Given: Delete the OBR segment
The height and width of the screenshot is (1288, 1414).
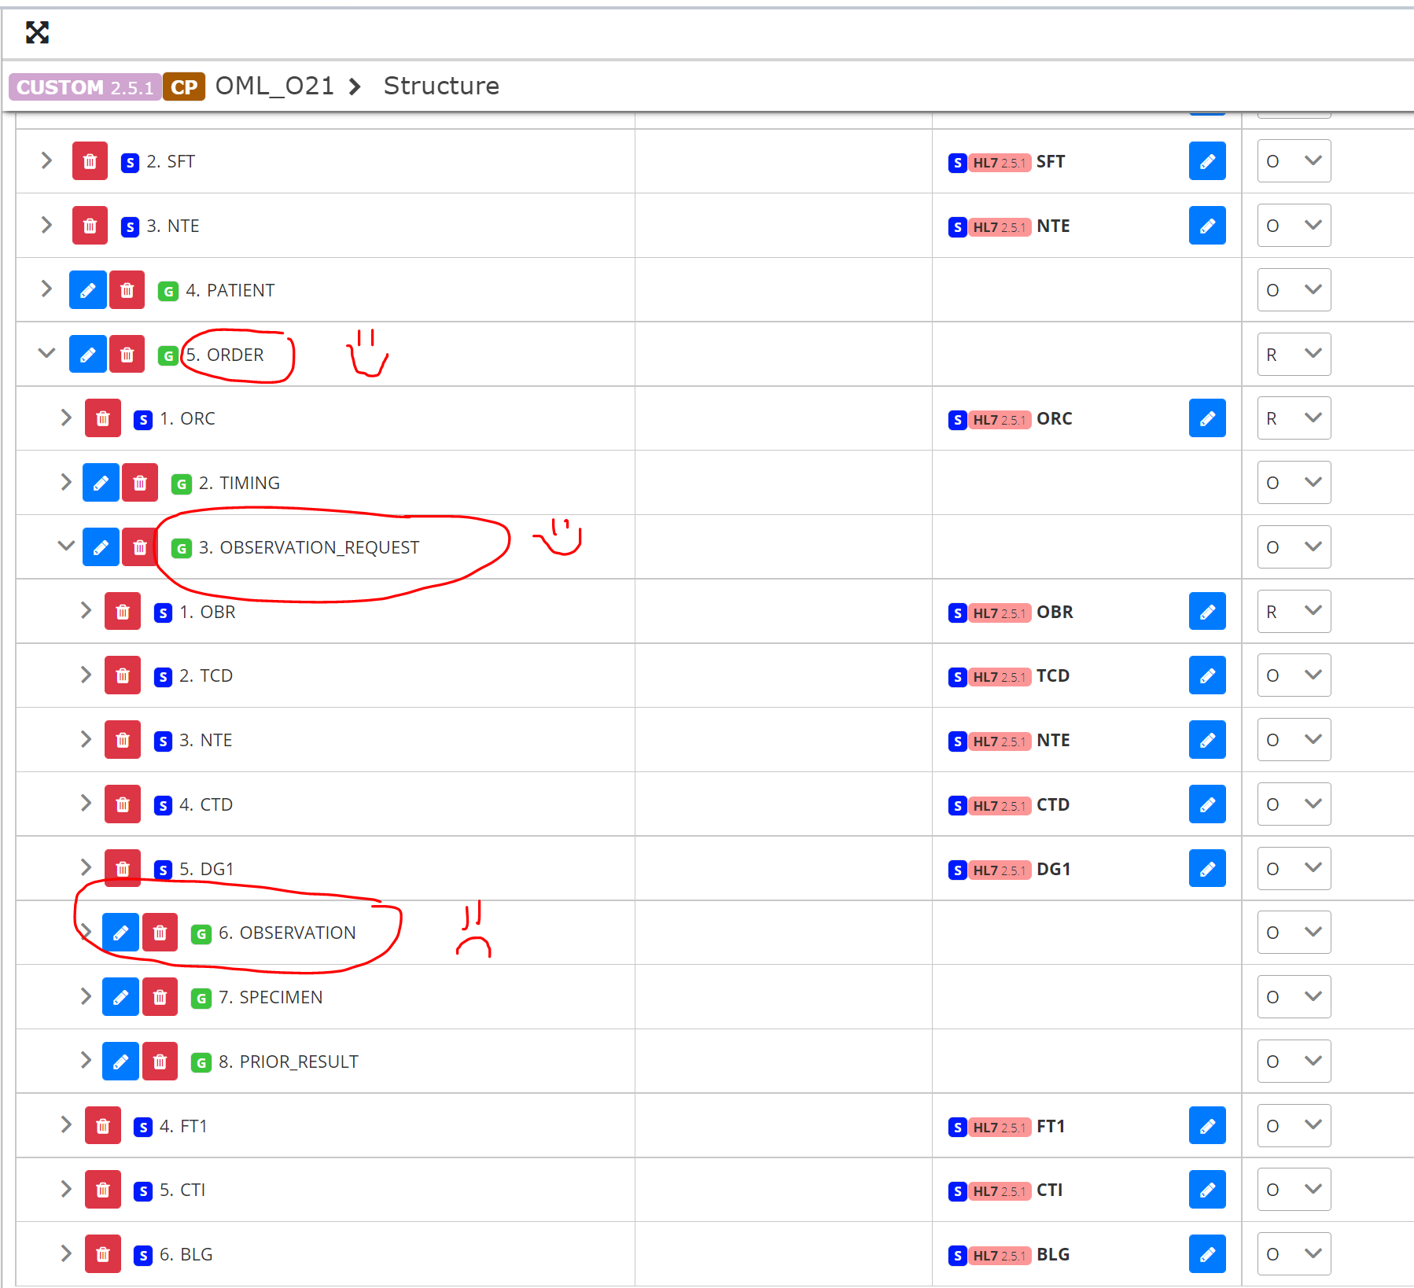Looking at the screenshot, I should (x=122, y=611).
